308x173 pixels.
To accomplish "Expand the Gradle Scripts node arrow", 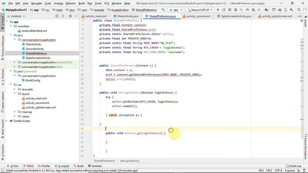I will click(x=7, y=121).
